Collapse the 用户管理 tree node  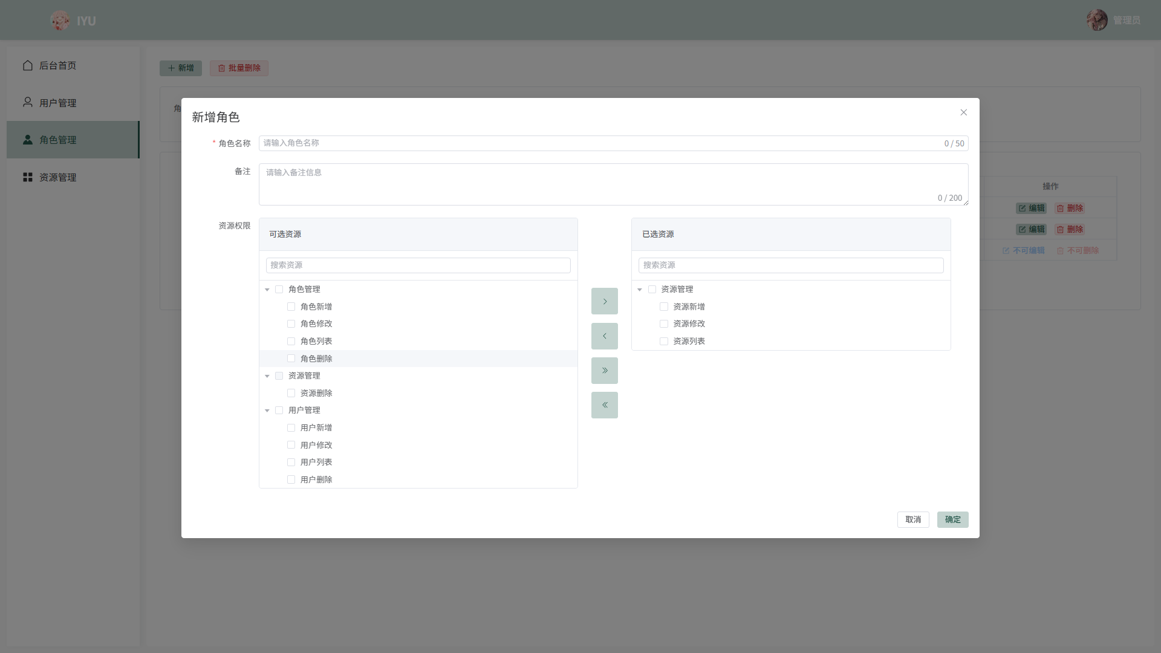(267, 411)
